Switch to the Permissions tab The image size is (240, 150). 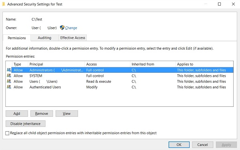[17, 38]
